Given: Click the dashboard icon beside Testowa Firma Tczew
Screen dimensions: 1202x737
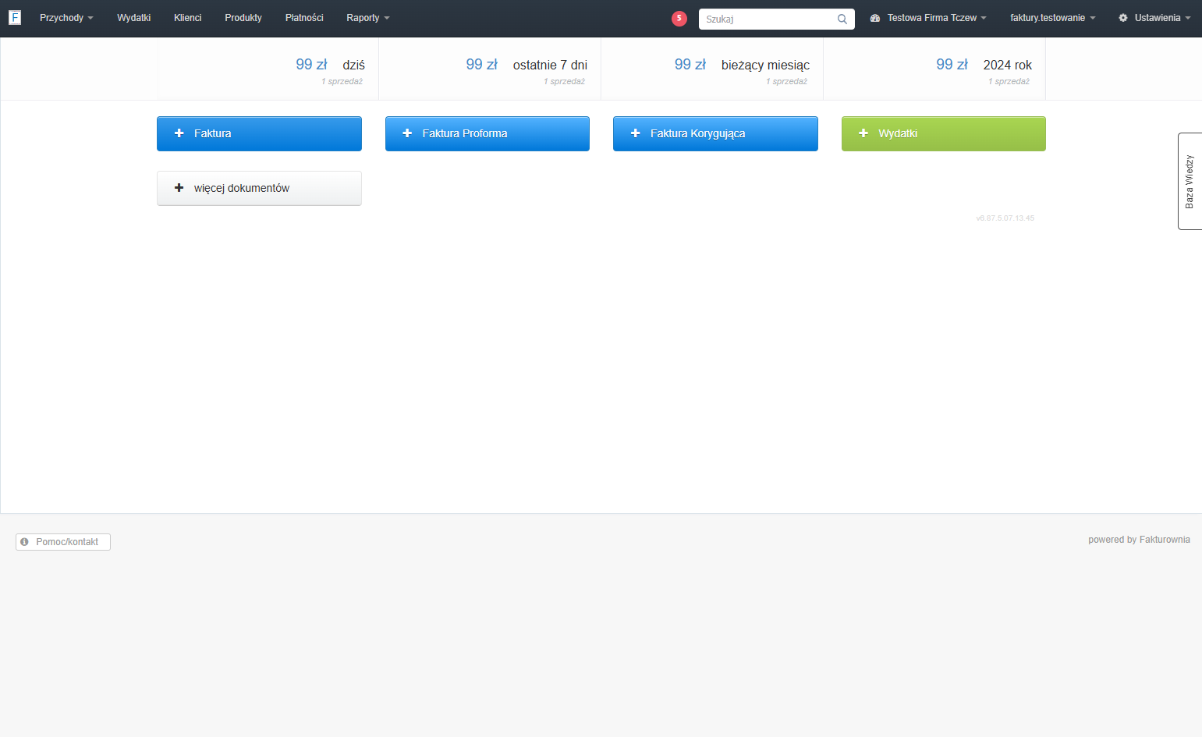Looking at the screenshot, I should [x=875, y=18].
